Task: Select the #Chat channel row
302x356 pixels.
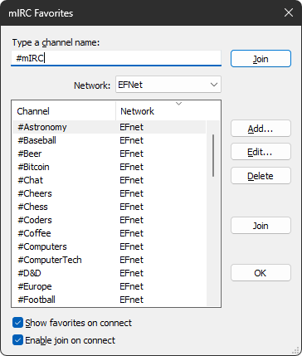Action: (x=110, y=180)
